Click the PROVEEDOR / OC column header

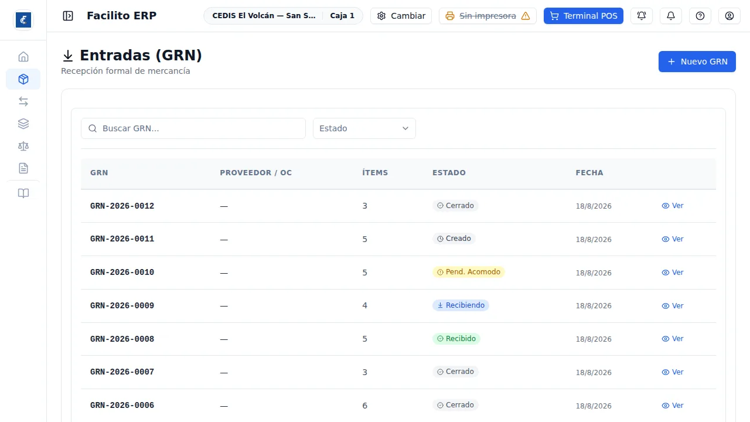[x=255, y=173]
